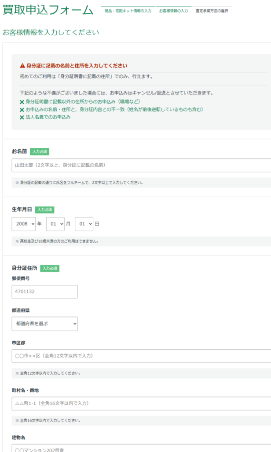Open the birth day dropdown
This screenshot has height=452, width=271.
[x=84, y=224]
